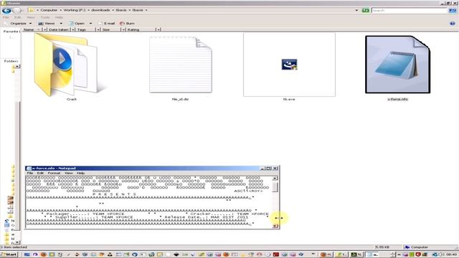The width and height of the screenshot is (459, 258).
Task: Open the Tags column filter arrow
Action: (98, 29)
